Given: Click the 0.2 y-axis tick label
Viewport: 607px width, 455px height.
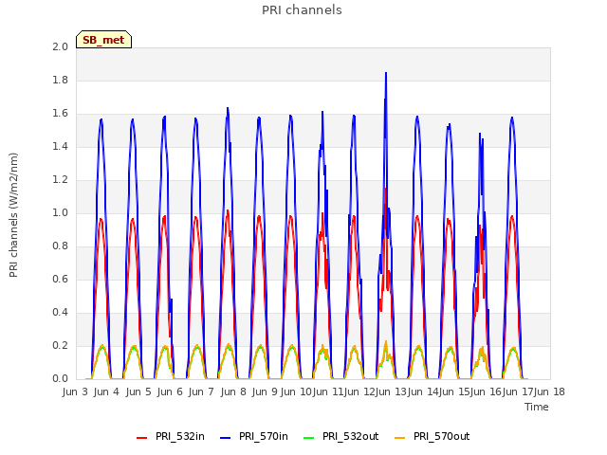Looking at the screenshot, I should (60, 345).
